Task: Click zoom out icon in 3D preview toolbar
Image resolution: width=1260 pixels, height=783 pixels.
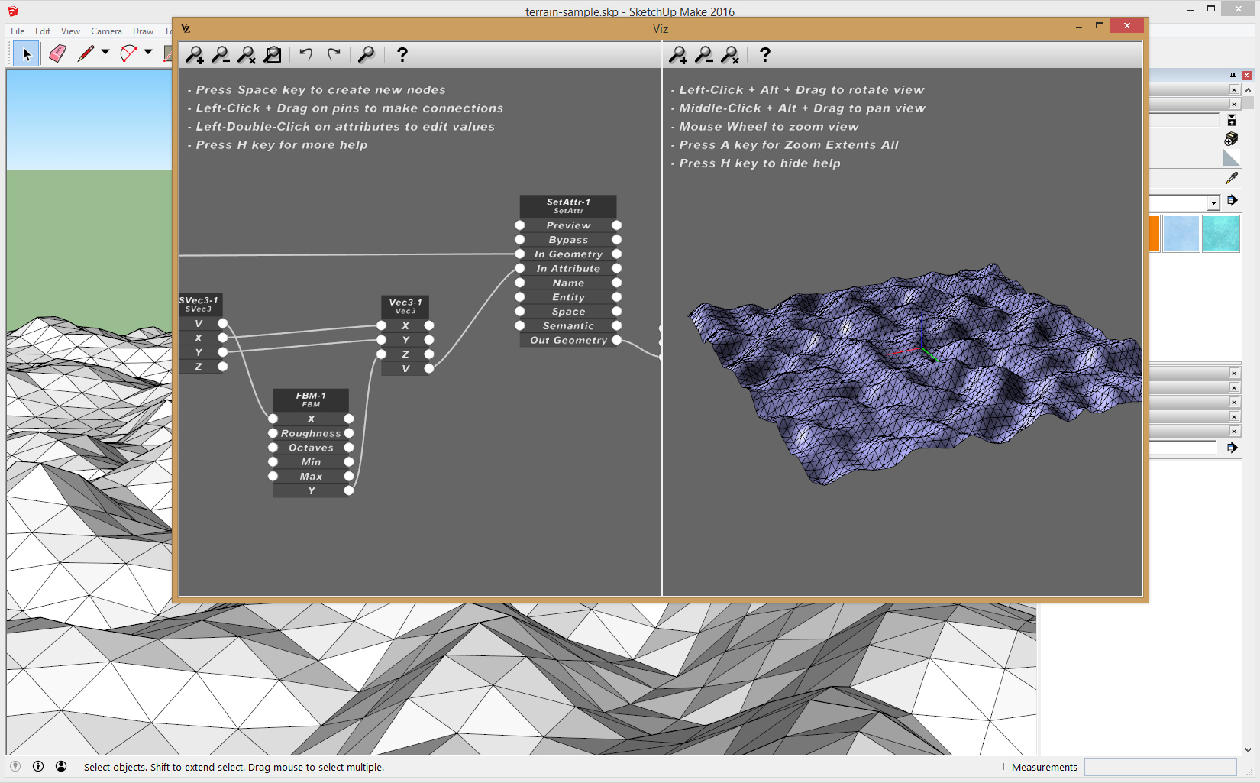Action: (704, 55)
